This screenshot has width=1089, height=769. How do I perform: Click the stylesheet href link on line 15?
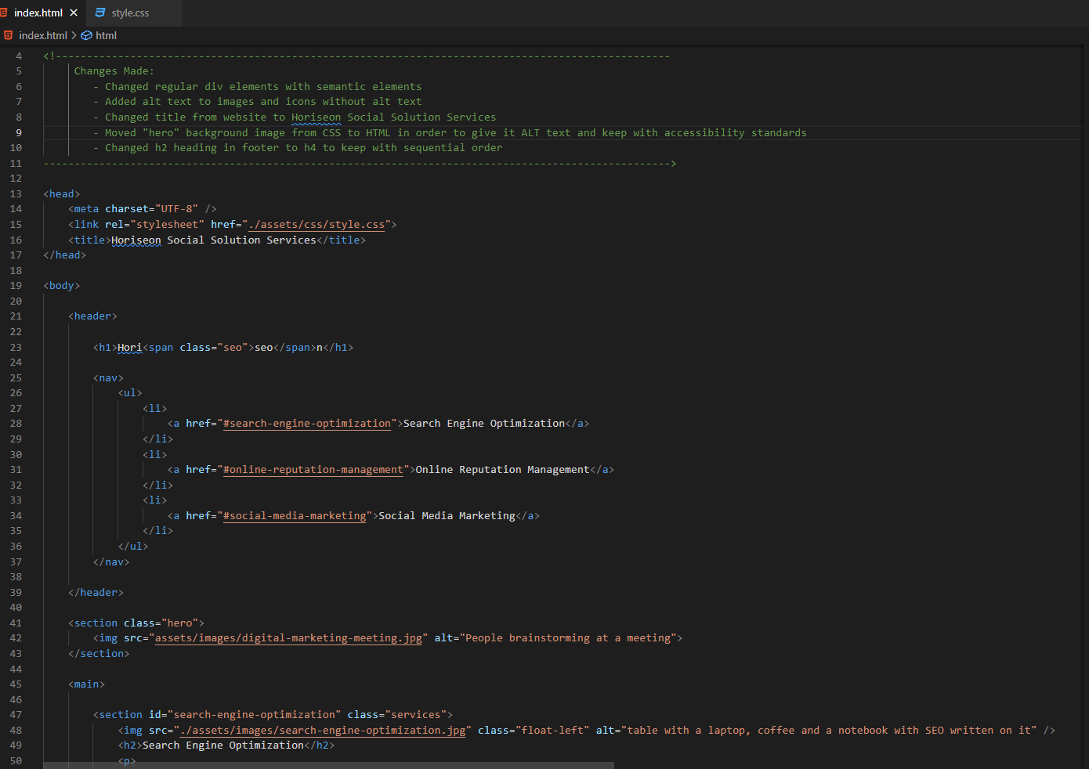click(316, 224)
